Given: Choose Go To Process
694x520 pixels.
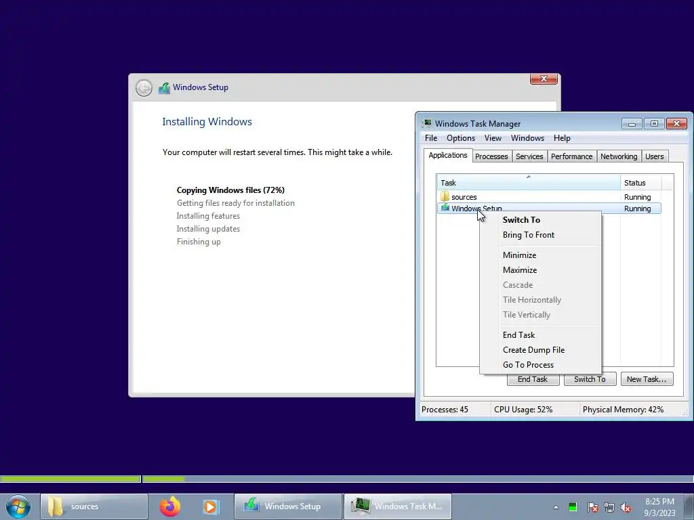Looking at the screenshot, I should coord(540,365).
